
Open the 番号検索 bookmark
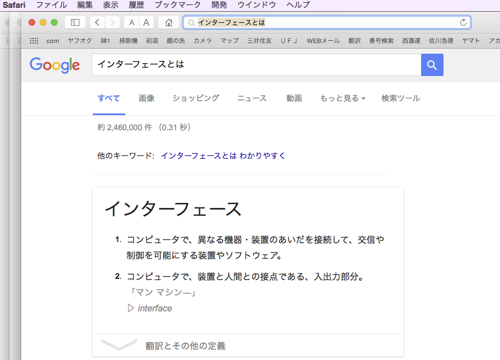point(381,41)
